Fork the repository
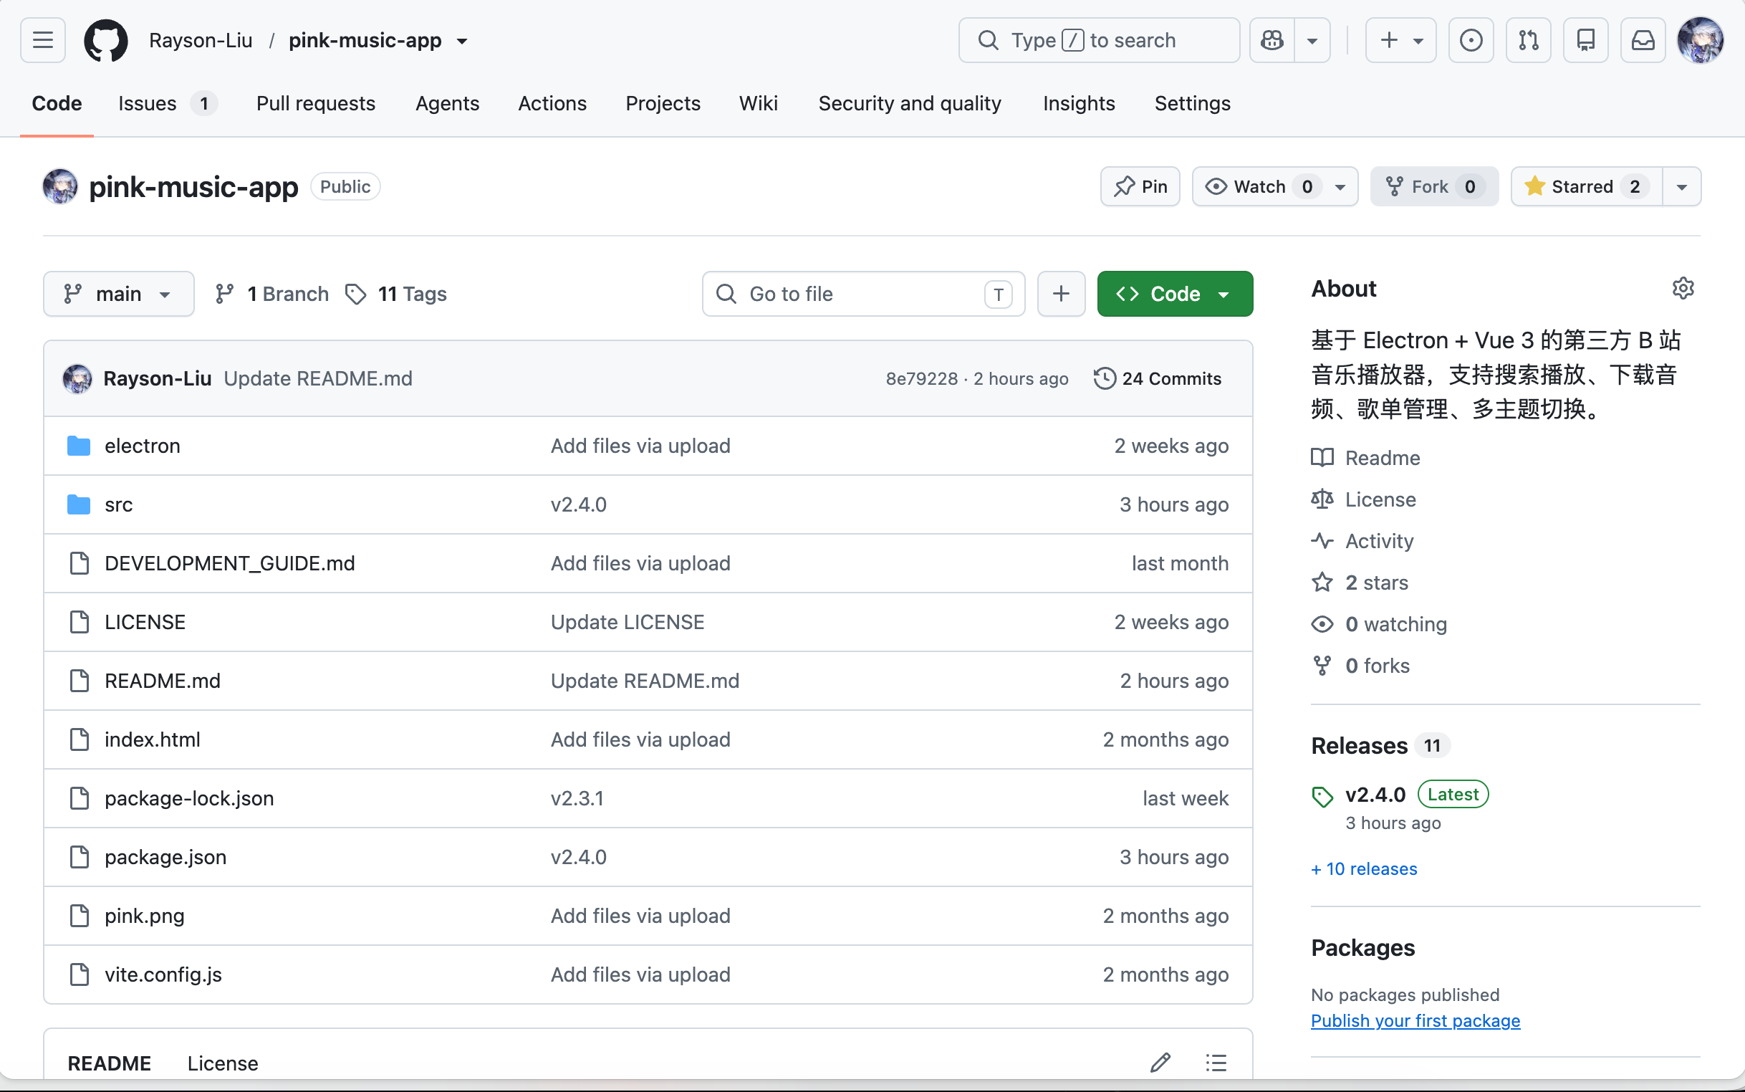The width and height of the screenshot is (1745, 1092). click(x=1434, y=186)
